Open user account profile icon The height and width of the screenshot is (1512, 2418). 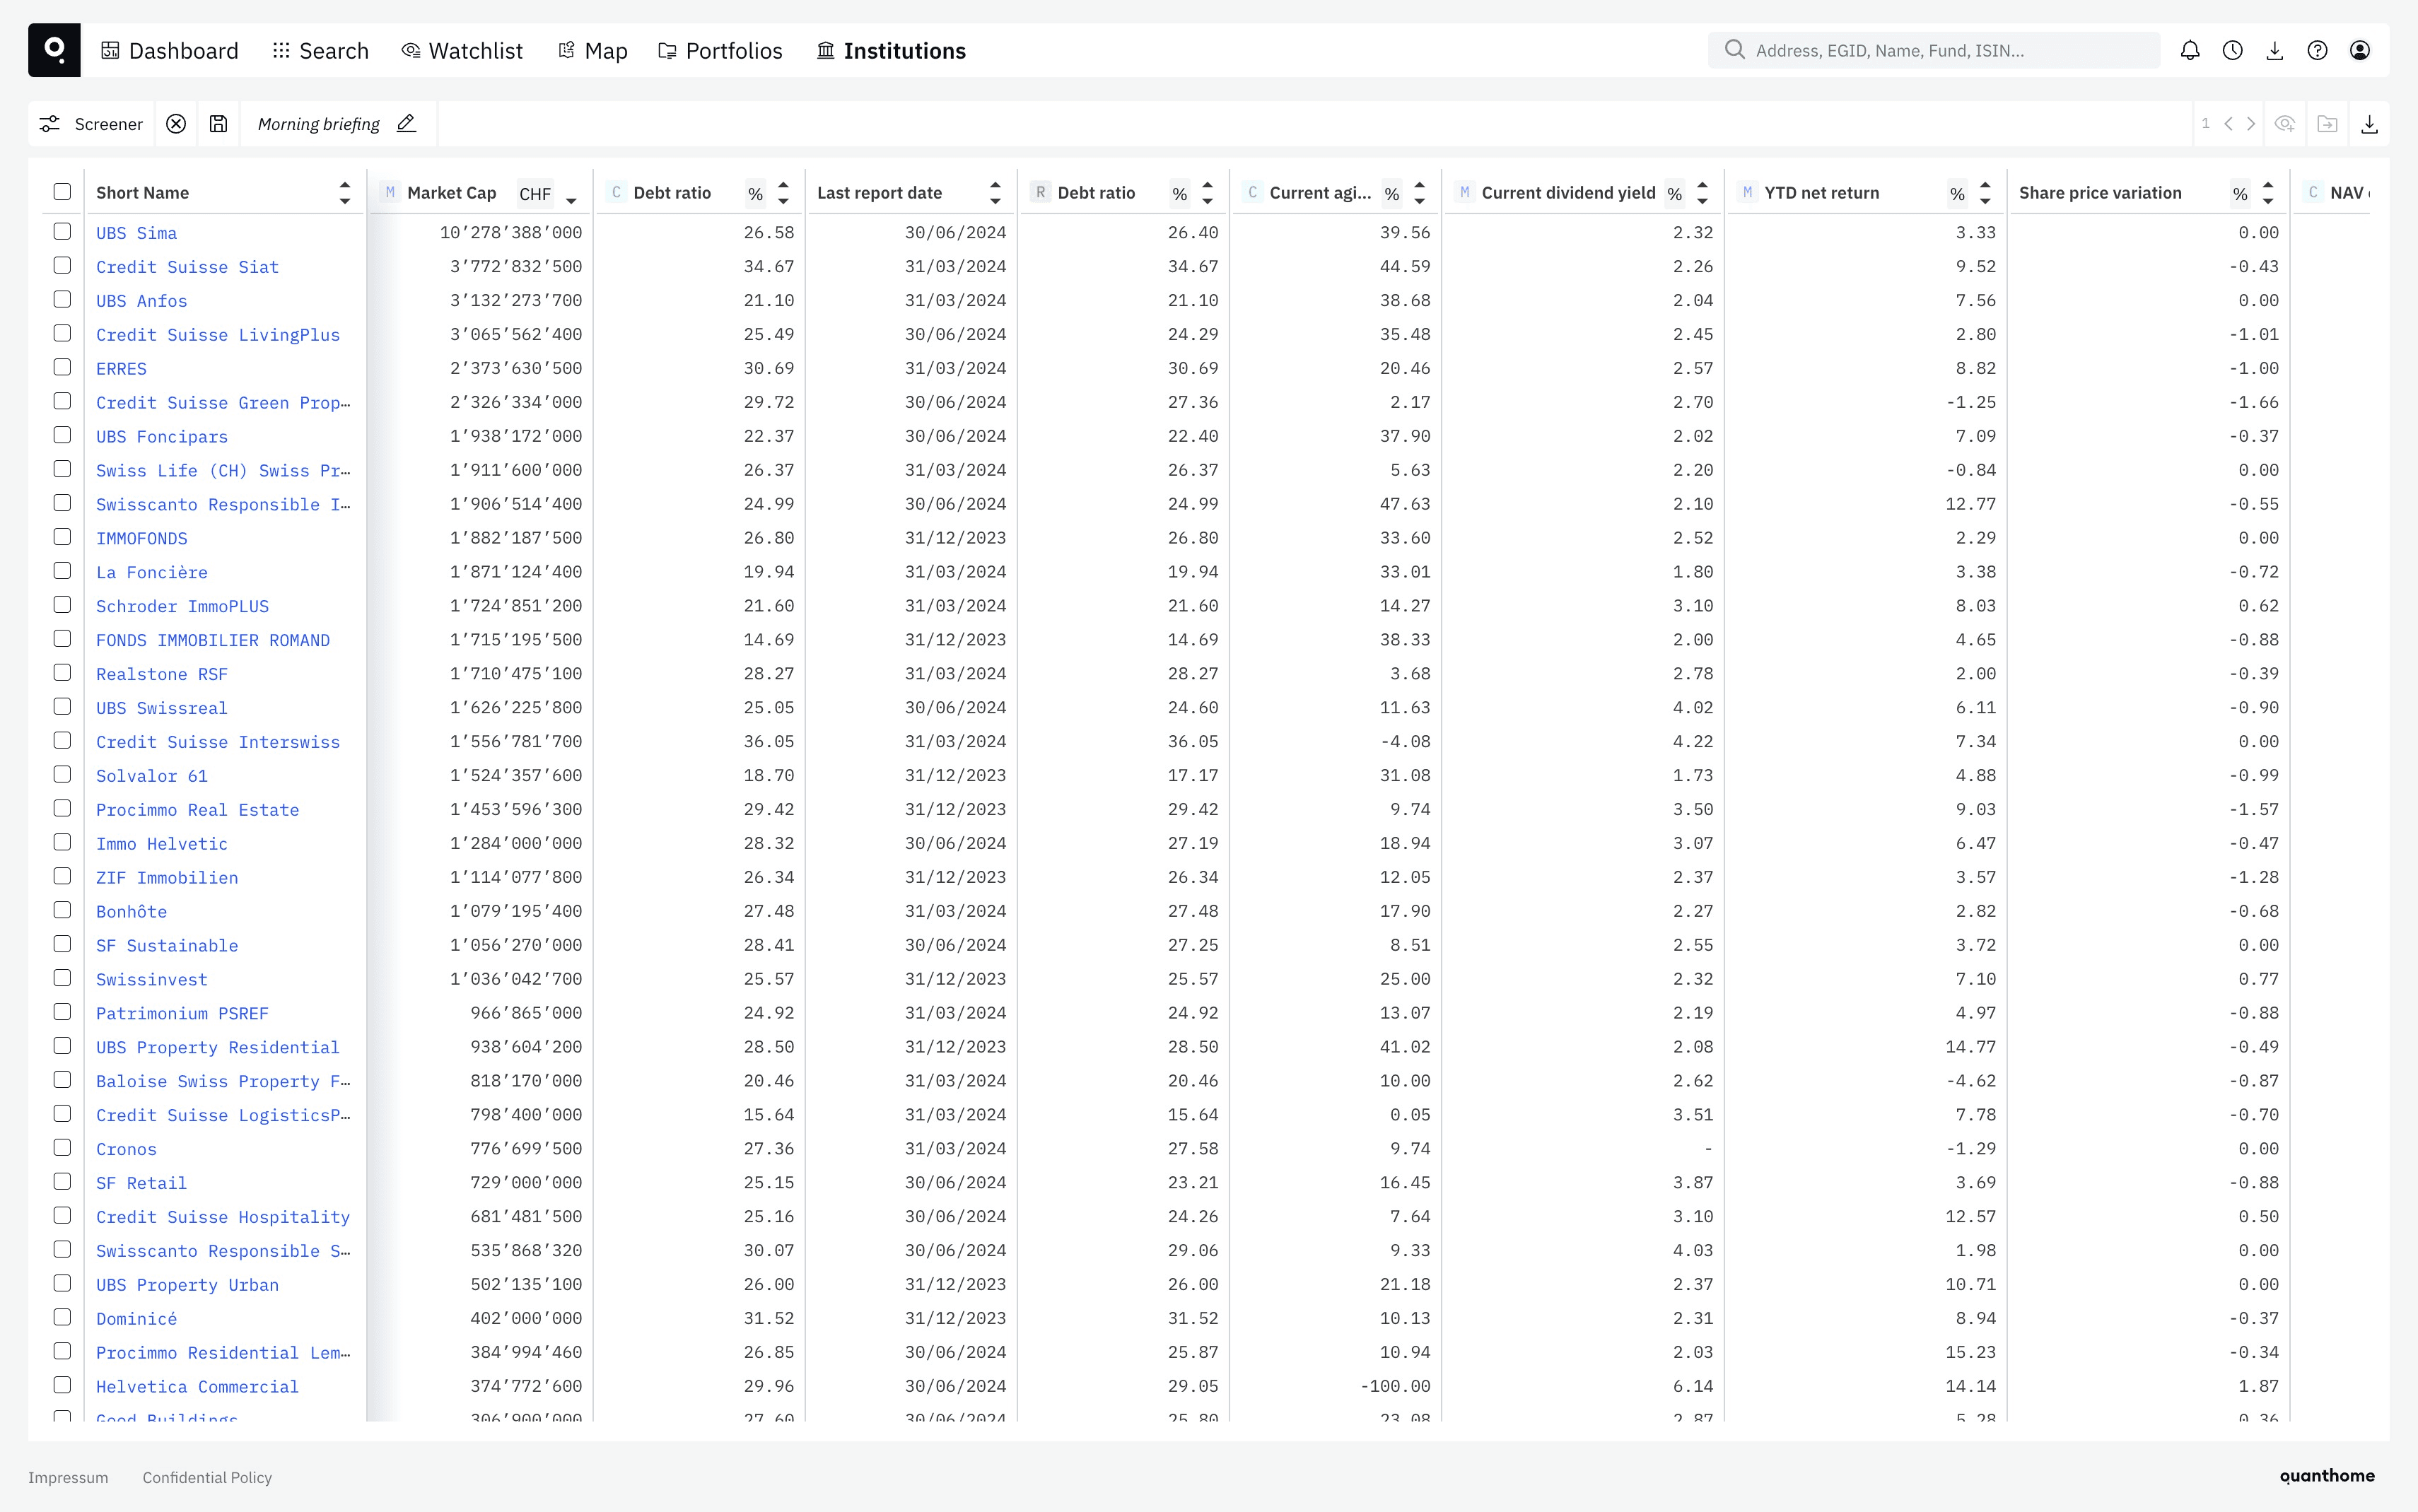click(2359, 50)
